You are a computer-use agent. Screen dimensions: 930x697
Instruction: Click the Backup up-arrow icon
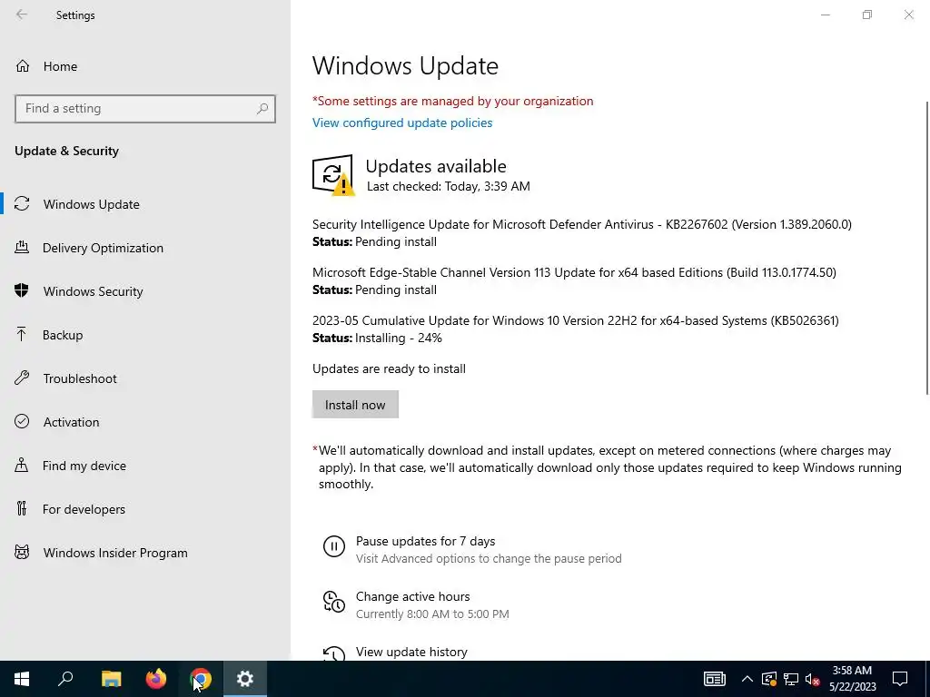click(22, 334)
